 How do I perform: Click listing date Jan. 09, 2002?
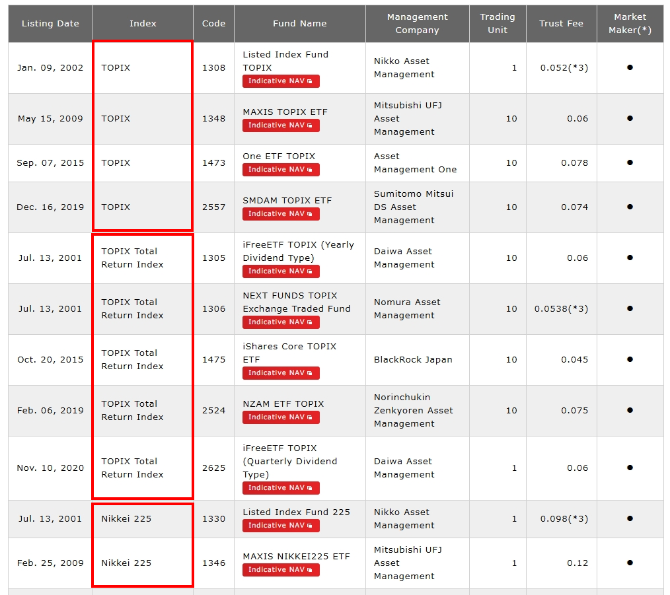point(50,68)
